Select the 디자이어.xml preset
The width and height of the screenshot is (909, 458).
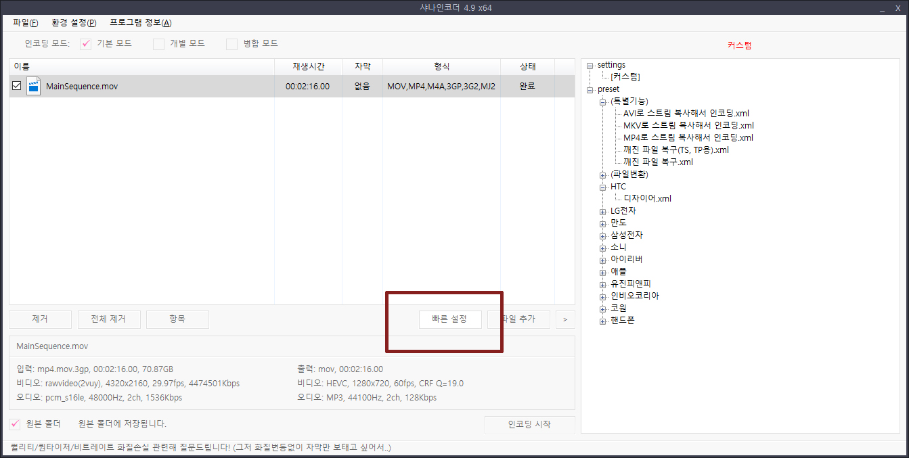pos(647,199)
